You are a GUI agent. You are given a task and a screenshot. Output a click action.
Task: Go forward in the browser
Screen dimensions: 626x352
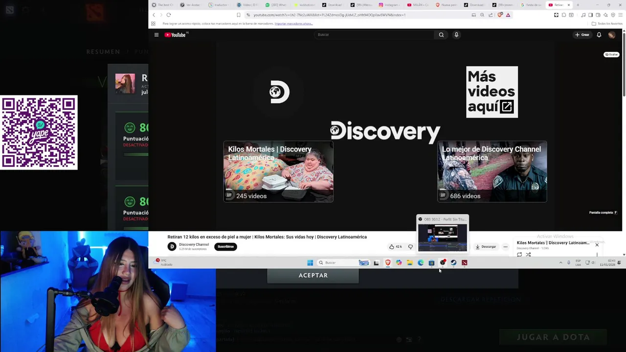coord(161,15)
